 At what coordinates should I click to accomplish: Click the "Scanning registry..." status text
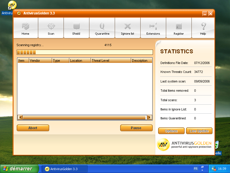[x=30, y=45]
